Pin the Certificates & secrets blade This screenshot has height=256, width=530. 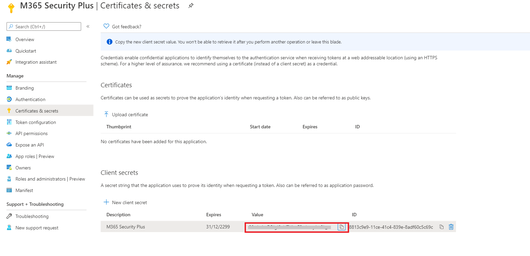pyautogui.click(x=191, y=6)
